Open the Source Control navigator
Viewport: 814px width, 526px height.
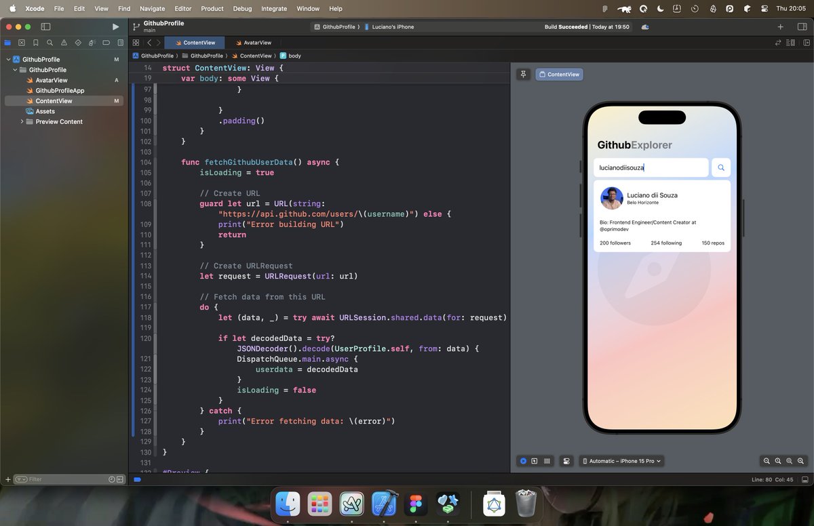pyautogui.click(x=22, y=42)
